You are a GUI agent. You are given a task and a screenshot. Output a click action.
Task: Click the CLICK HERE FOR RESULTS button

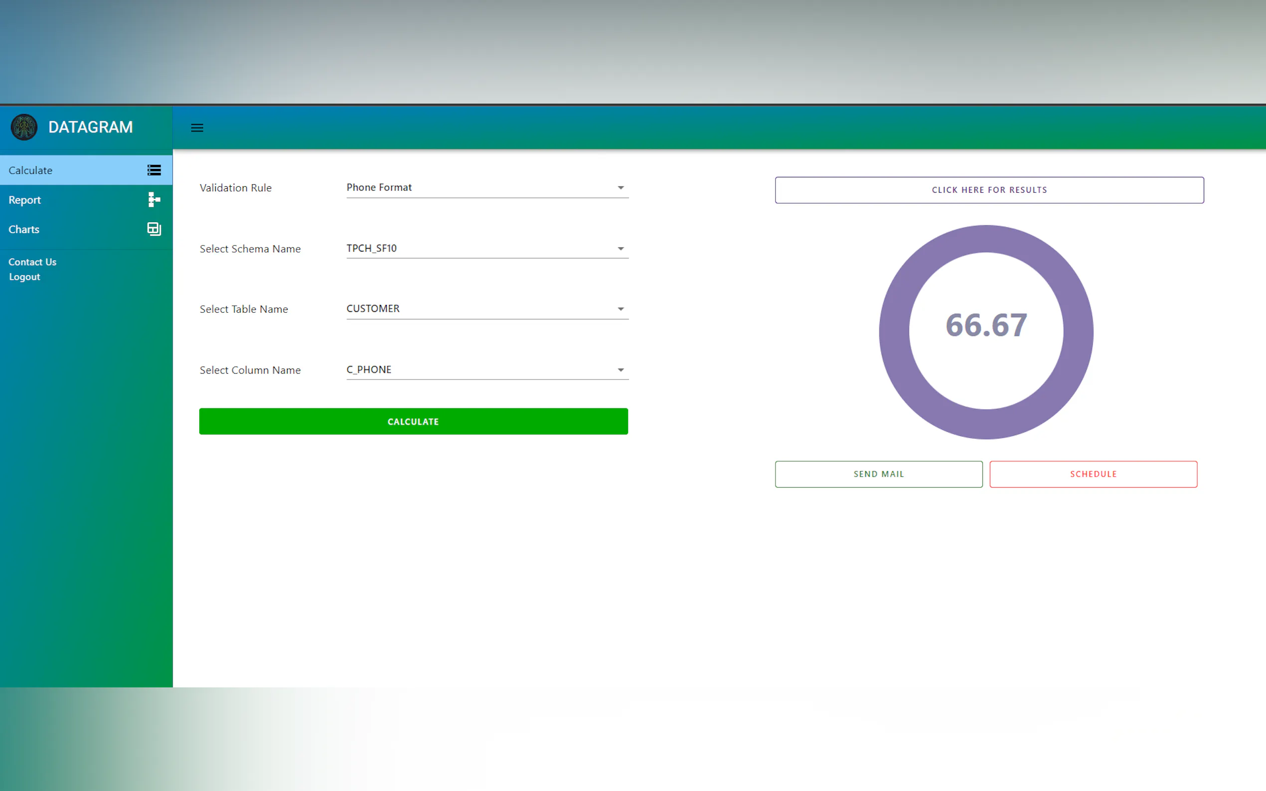tap(989, 190)
